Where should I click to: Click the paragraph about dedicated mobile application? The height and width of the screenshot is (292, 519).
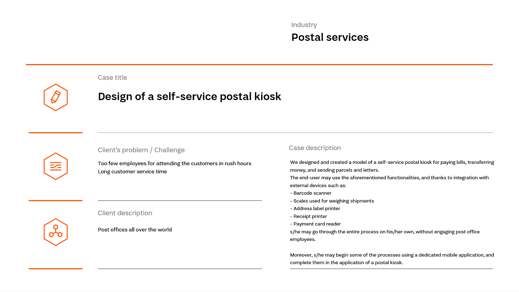[392, 259]
